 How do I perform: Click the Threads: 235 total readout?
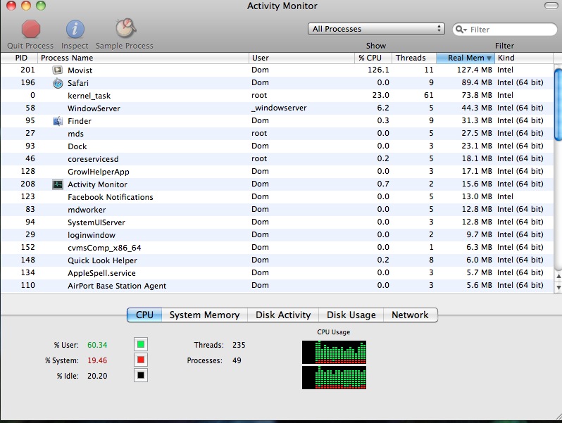[219, 345]
